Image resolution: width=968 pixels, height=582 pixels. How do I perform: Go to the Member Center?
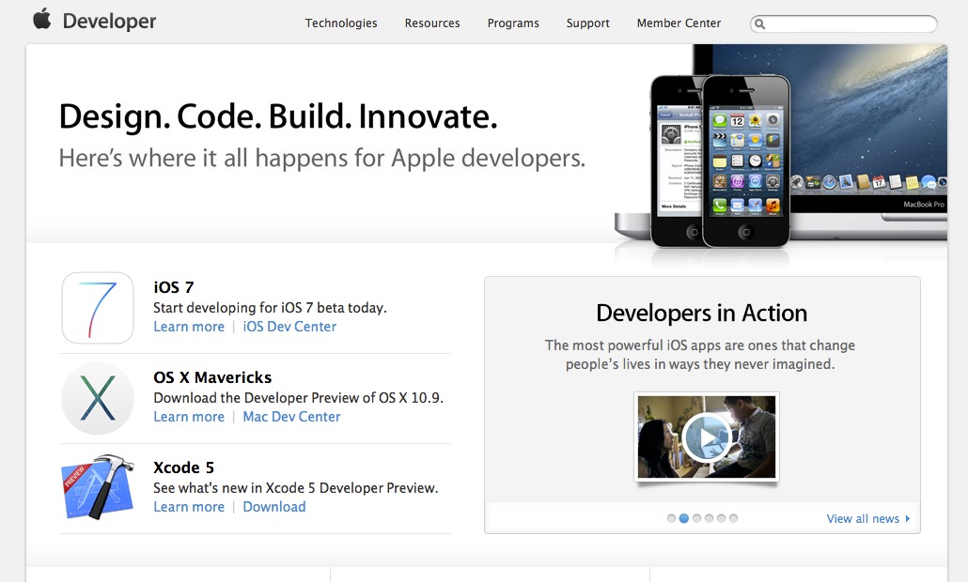[x=679, y=23]
